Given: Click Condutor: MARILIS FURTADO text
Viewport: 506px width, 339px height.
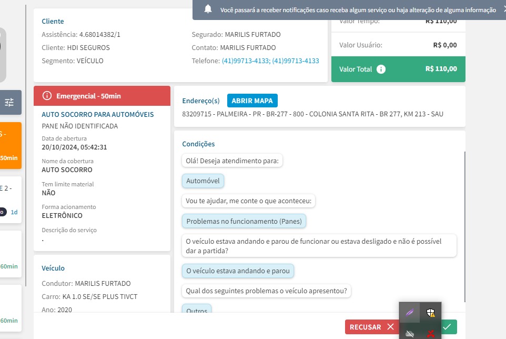Looking at the screenshot, I should (86, 284).
